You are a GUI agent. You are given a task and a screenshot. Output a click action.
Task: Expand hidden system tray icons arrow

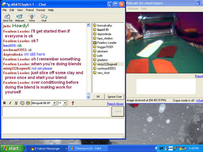pyautogui.click(x=157, y=149)
